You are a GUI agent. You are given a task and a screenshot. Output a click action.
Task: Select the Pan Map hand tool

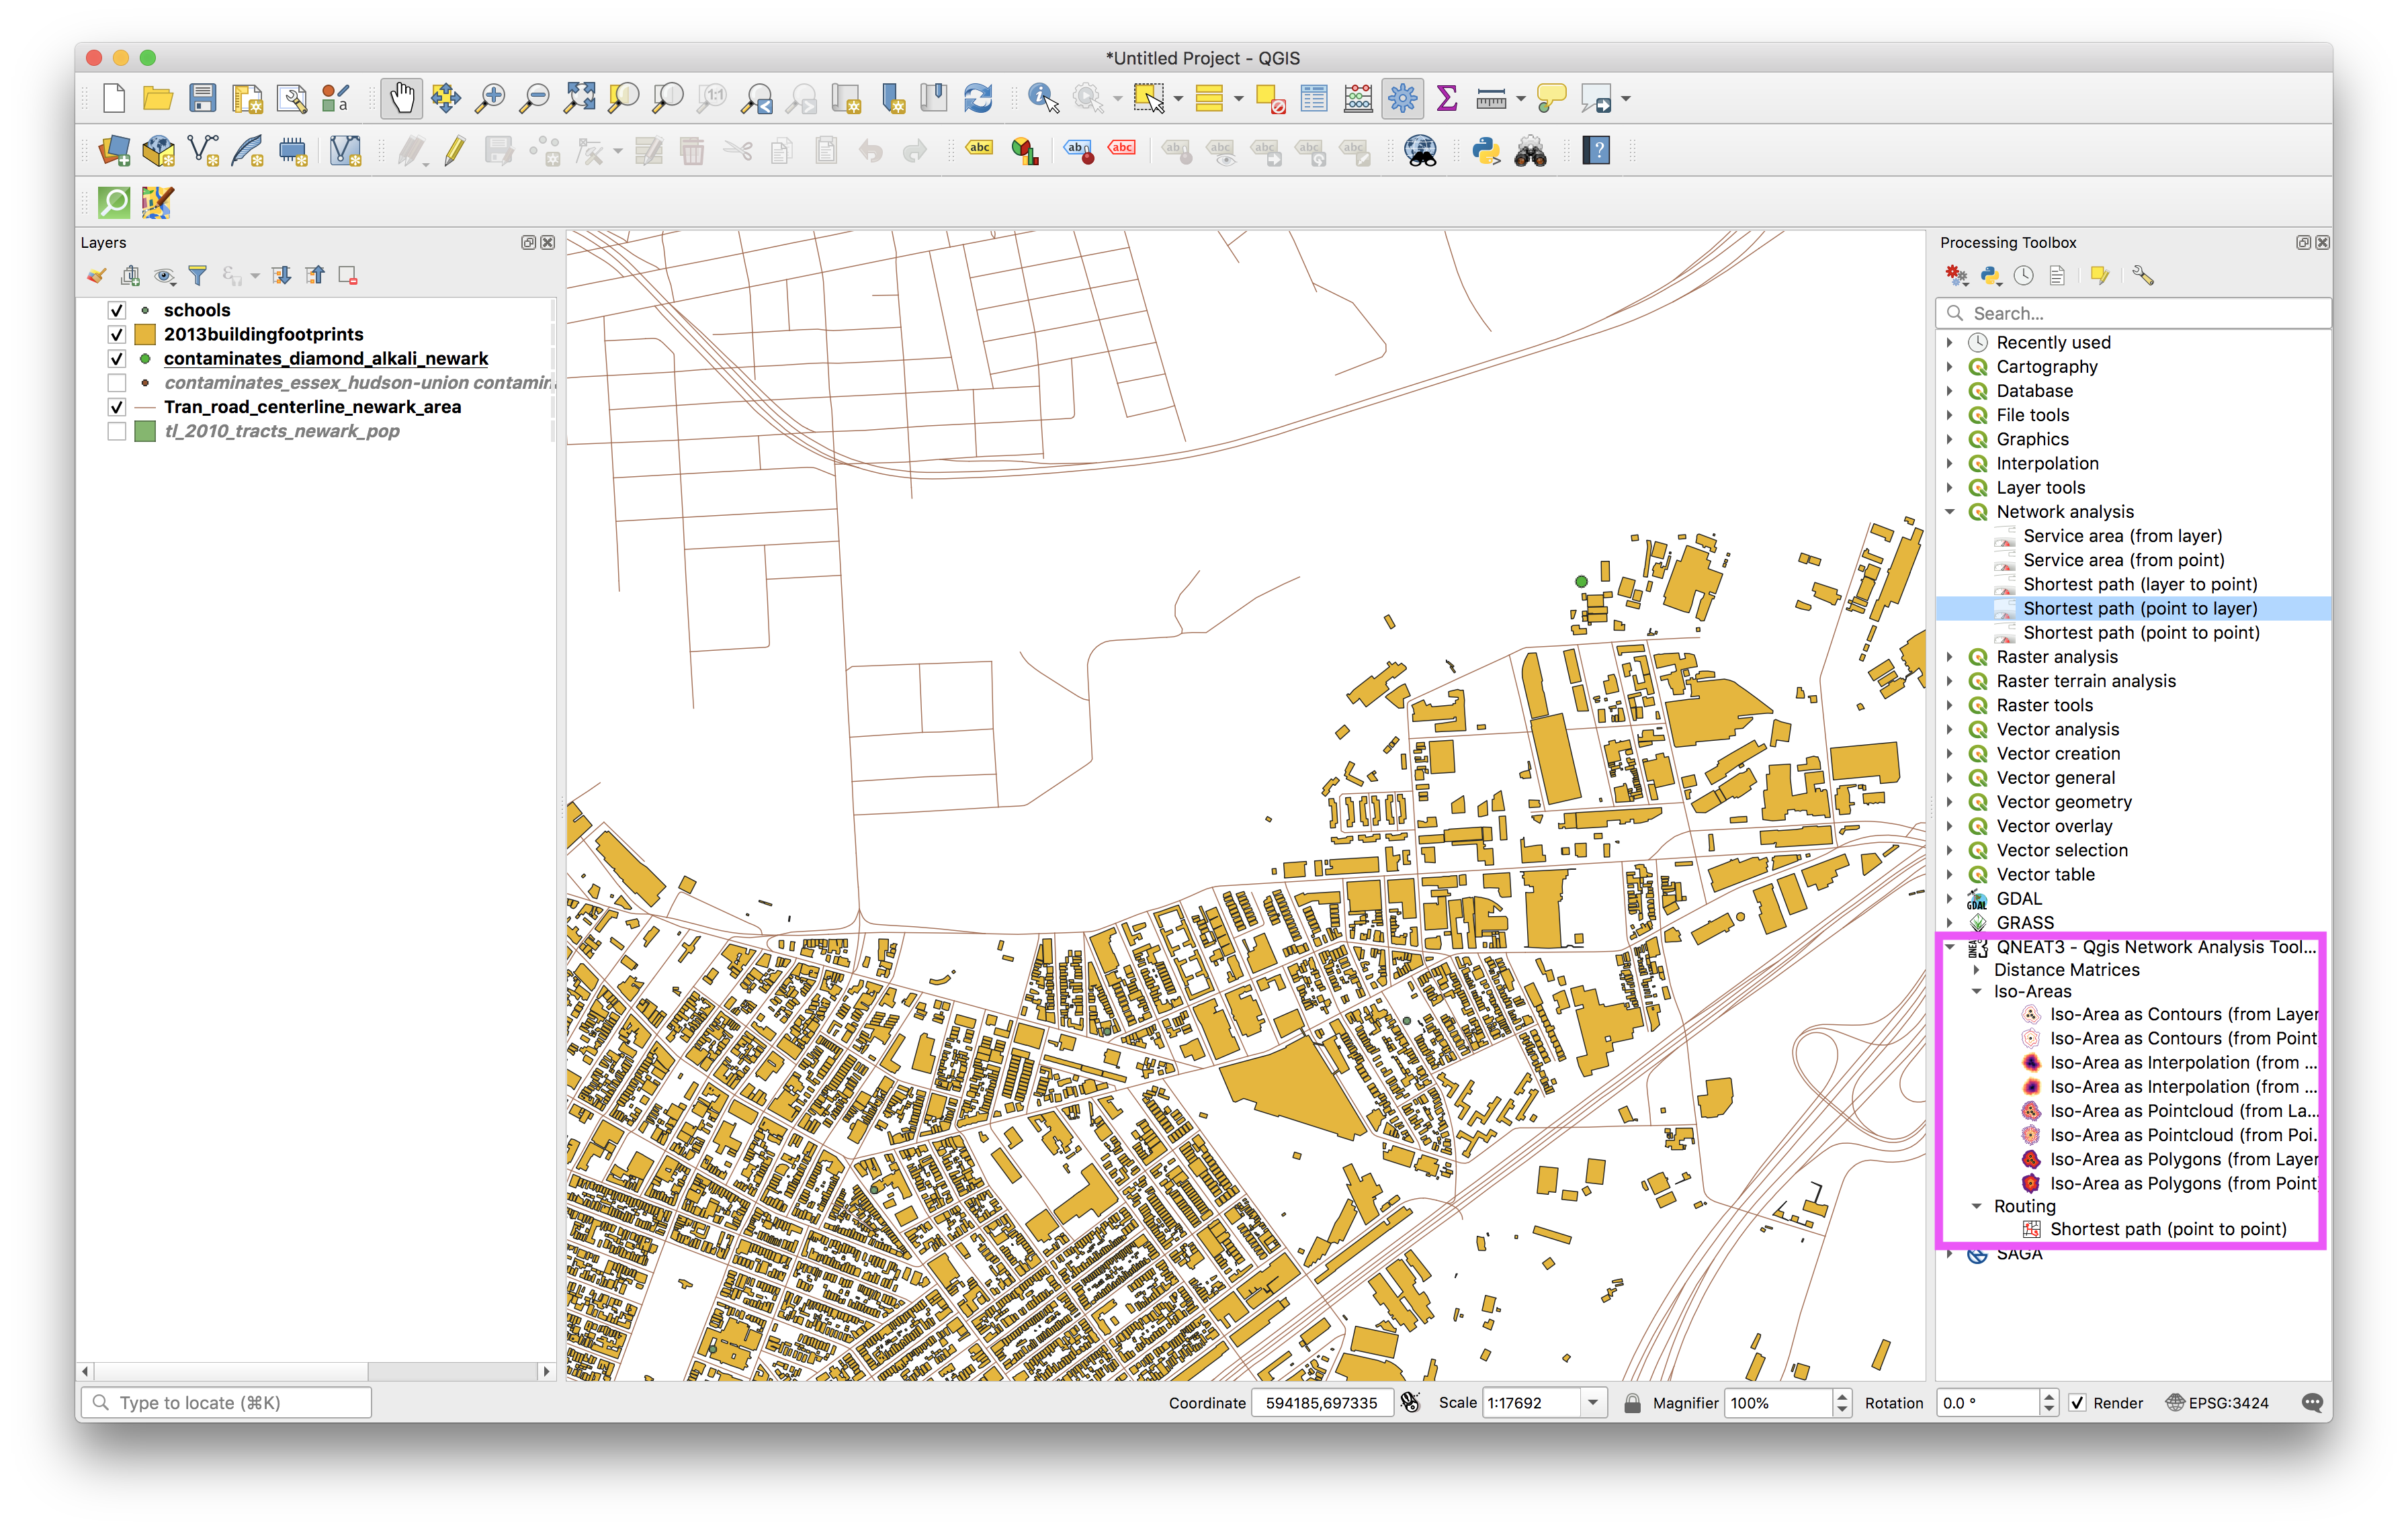click(x=401, y=98)
